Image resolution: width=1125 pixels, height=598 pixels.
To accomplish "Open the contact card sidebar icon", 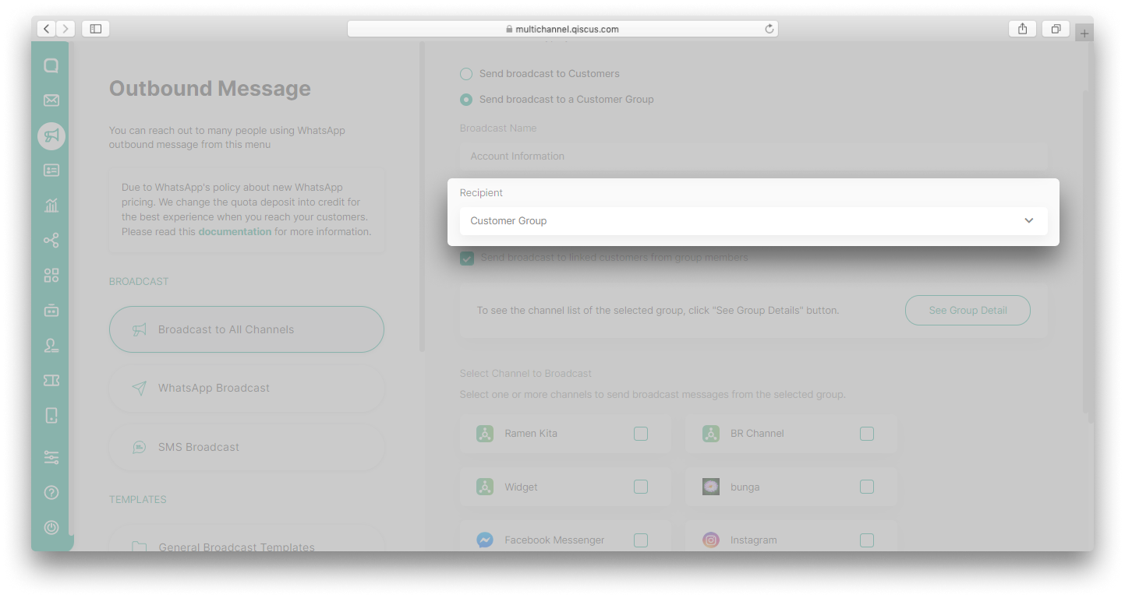I will (x=51, y=171).
